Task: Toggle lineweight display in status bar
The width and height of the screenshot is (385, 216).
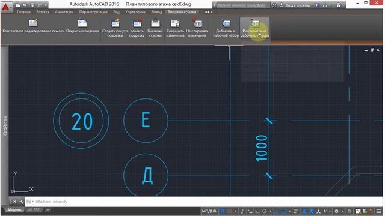Action: tap(295, 211)
